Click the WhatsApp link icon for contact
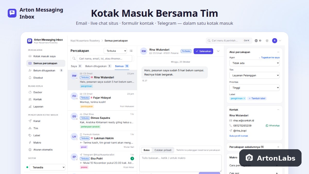 pyautogui.click(x=267, y=126)
